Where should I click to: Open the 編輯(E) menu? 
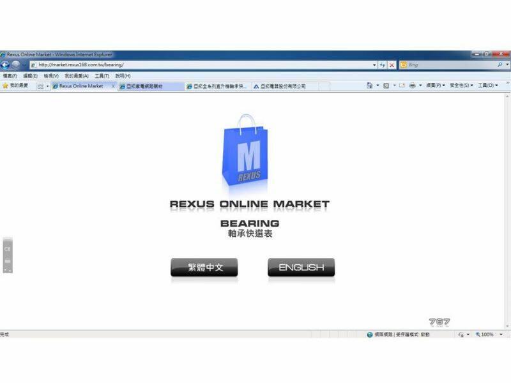pos(30,76)
